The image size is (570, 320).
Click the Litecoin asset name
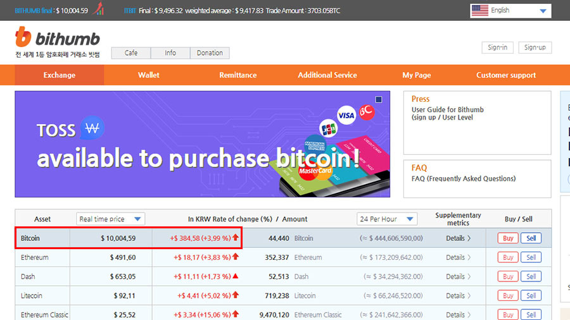coord(31,296)
